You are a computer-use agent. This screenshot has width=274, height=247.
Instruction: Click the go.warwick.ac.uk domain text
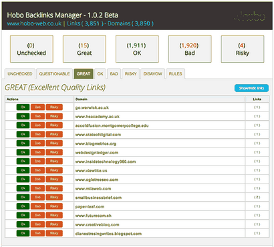pos(92,107)
